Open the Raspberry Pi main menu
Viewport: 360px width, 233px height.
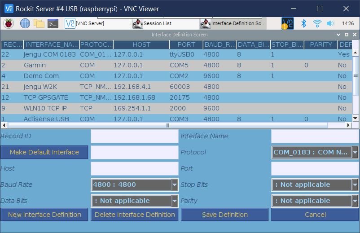point(9,23)
